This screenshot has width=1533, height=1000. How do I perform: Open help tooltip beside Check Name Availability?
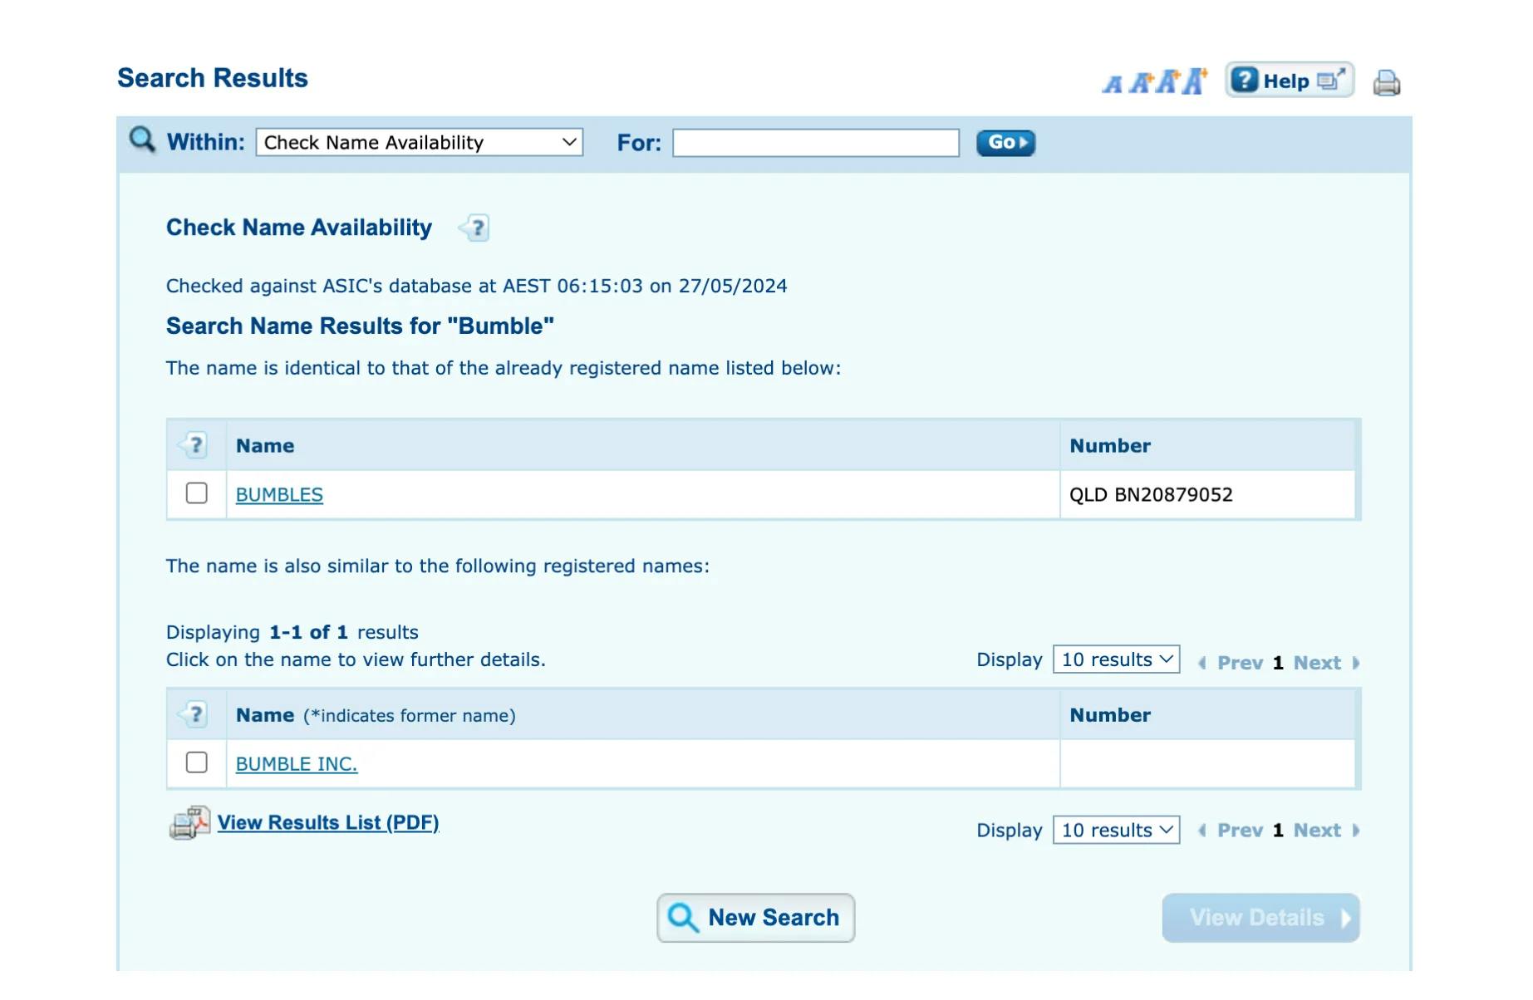[474, 228]
